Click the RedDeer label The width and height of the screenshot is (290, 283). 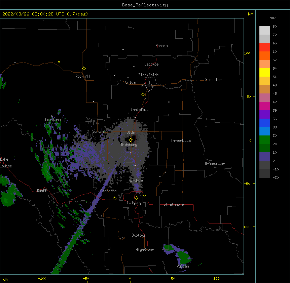(x=148, y=86)
